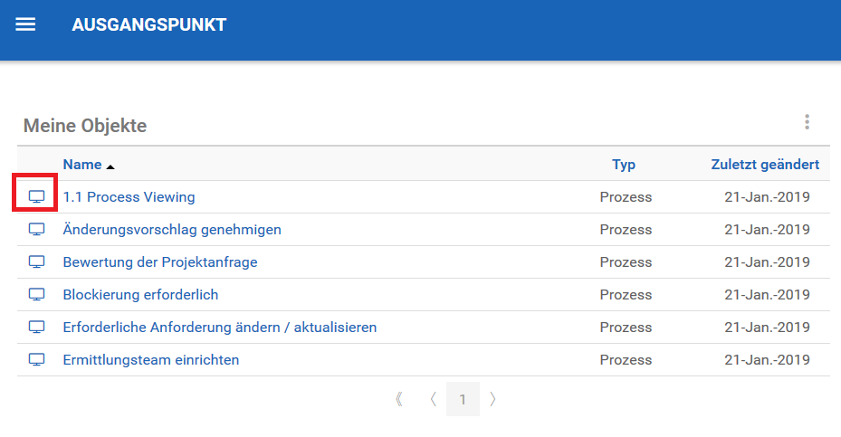Go to first page with double chevron
This screenshot has width=841, height=437.
399,399
